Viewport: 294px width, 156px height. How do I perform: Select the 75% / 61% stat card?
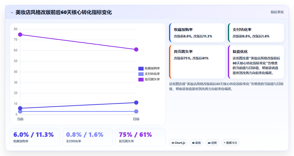click(x=140, y=137)
